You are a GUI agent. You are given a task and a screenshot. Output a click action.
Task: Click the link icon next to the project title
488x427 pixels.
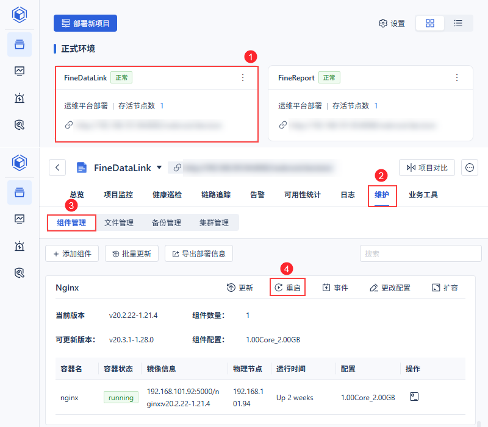[178, 168]
